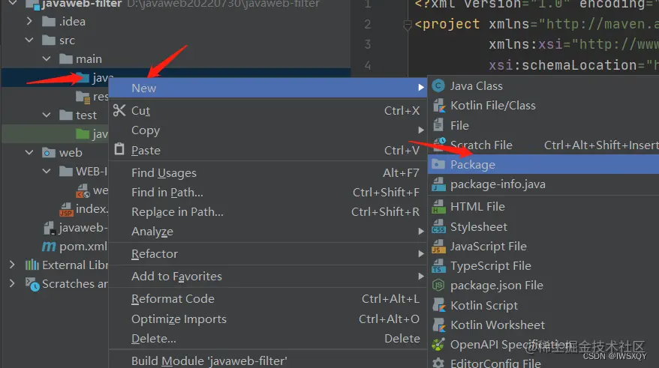Collapse the src folder

pyautogui.click(x=29, y=40)
